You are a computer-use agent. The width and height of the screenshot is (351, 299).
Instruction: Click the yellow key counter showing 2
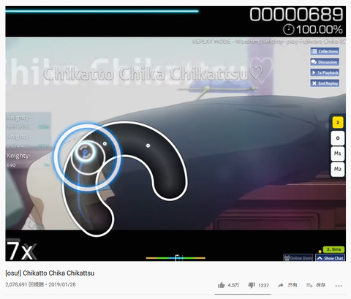tap(338, 122)
